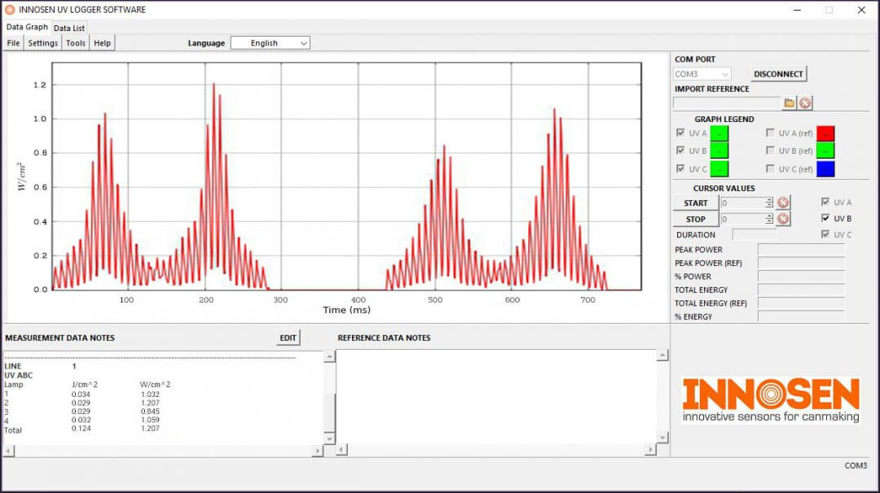Open the Language dropdown showing English
Viewport: 880px width, 493px height.
(270, 43)
